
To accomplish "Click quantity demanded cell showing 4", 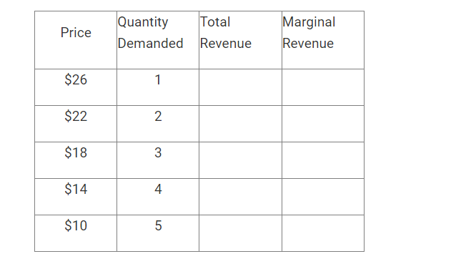I will [x=158, y=197].
